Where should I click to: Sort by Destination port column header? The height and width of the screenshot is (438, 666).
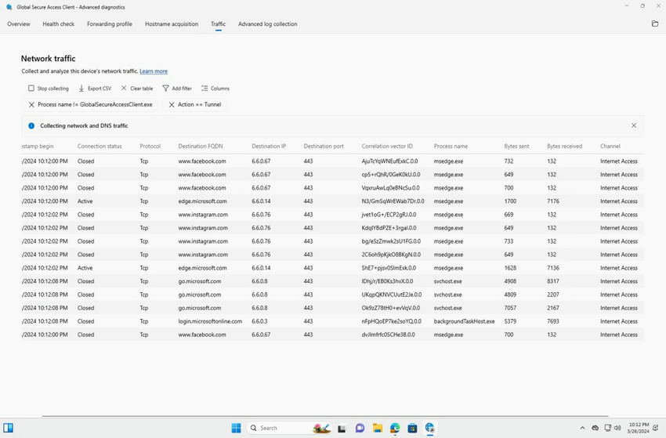[x=324, y=147]
